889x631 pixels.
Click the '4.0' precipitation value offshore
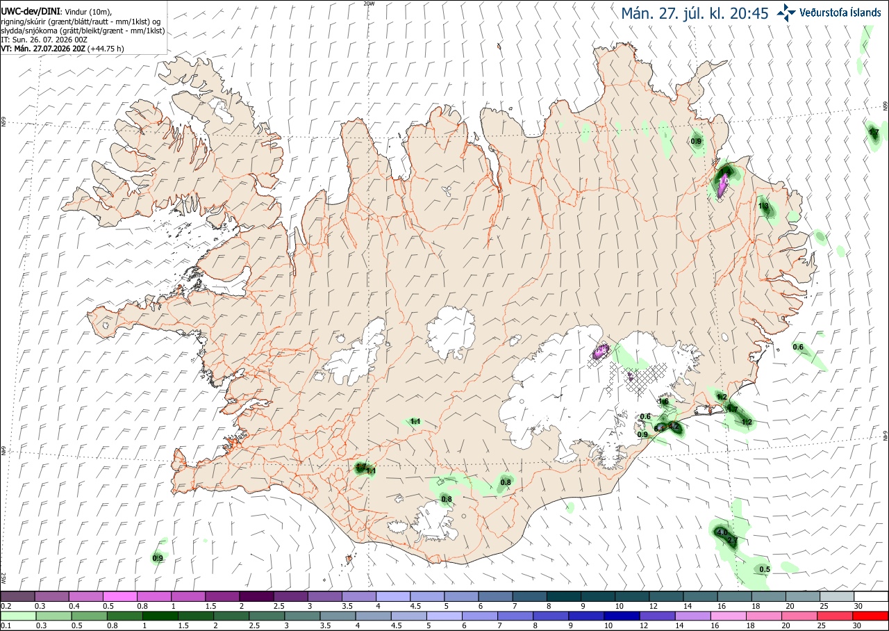pyautogui.click(x=722, y=532)
